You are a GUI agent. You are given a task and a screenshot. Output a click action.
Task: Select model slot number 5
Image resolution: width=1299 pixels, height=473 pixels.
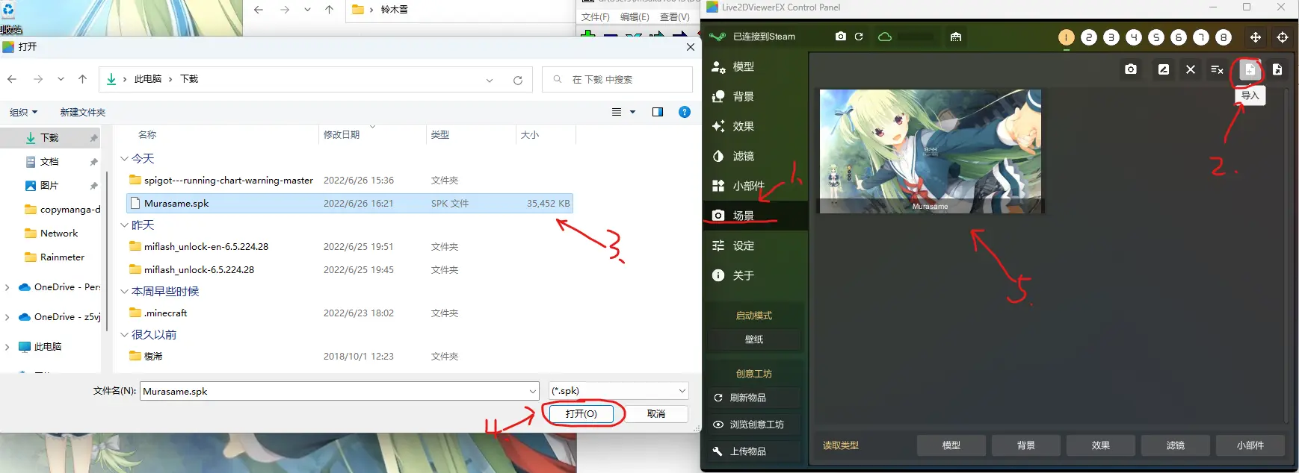click(1156, 37)
